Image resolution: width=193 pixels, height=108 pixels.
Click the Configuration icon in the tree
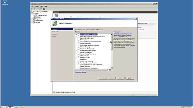[34, 21]
